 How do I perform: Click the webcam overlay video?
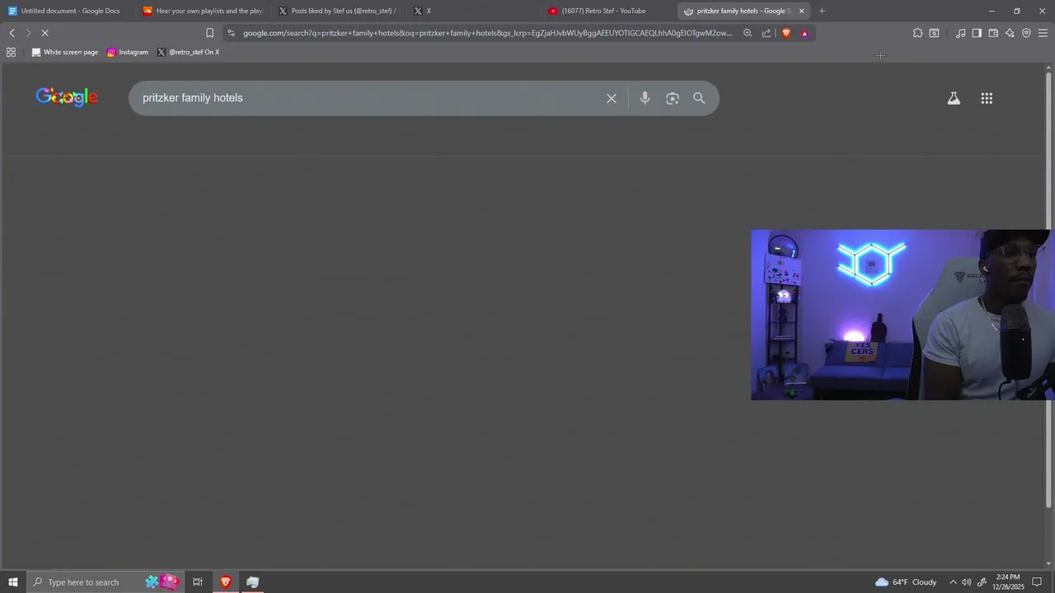903,315
